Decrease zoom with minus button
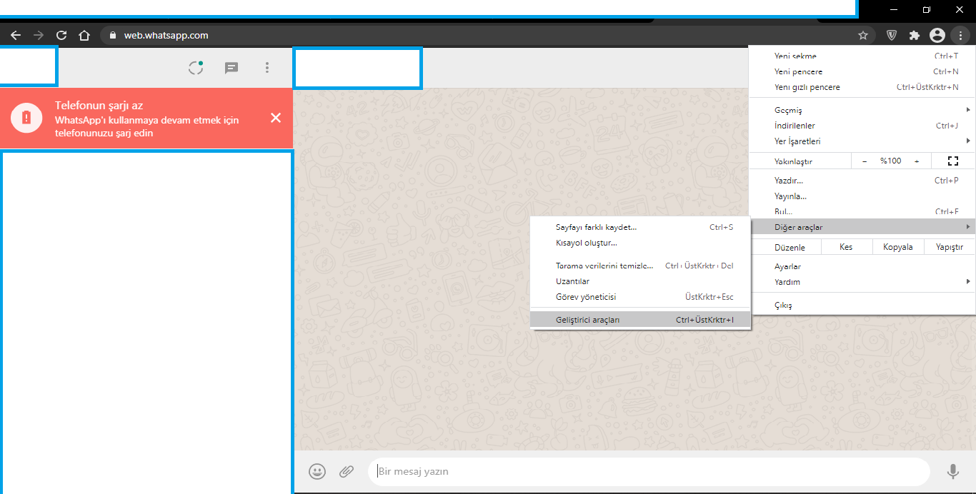976x494 pixels. pyautogui.click(x=865, y=161)
